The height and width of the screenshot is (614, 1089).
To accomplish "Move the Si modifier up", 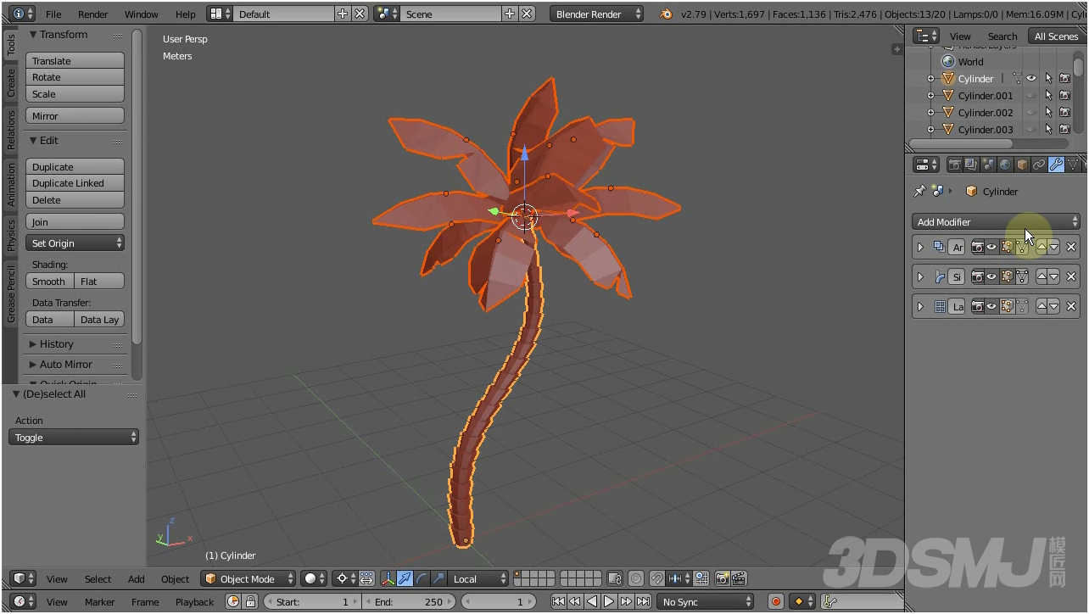I will click(x=1042, y=276).
